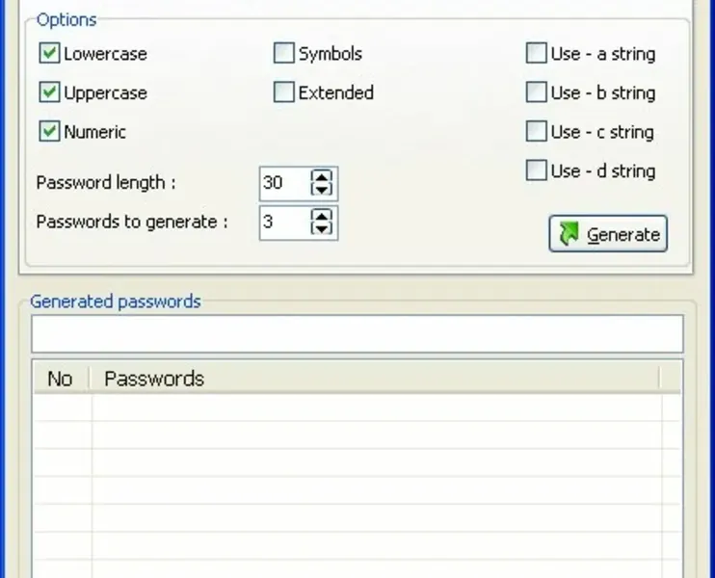Decrease password length with down arrow
The width and height of the screenshot is (715, 578).
(322, 189)
